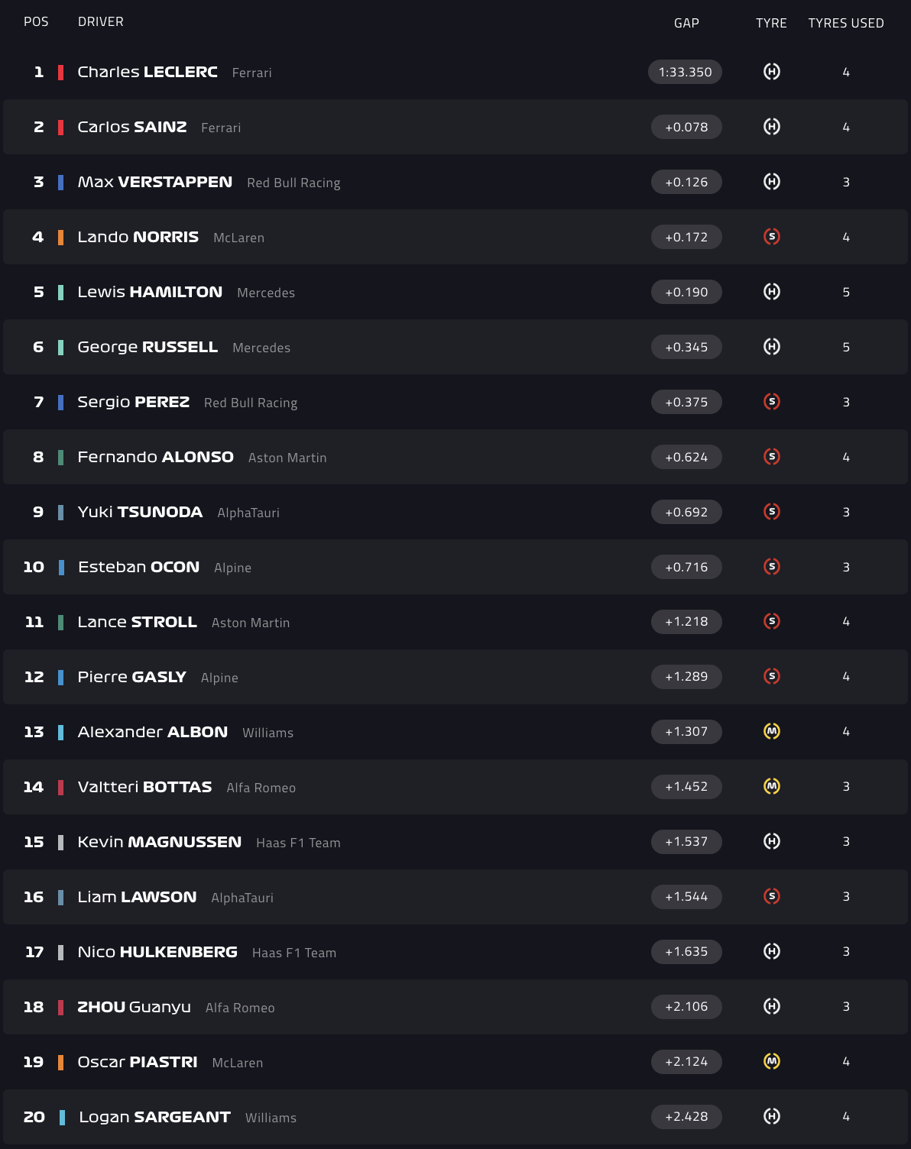911x1149 pixels.
Task: Click George Russell's Mercedes team color bar
Action: point(61,347)
